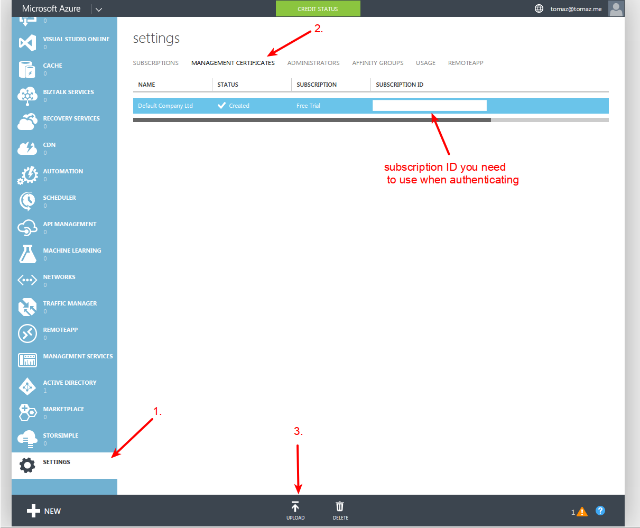
Task: View the warning notification icon
Action: (x=582, y=512)
